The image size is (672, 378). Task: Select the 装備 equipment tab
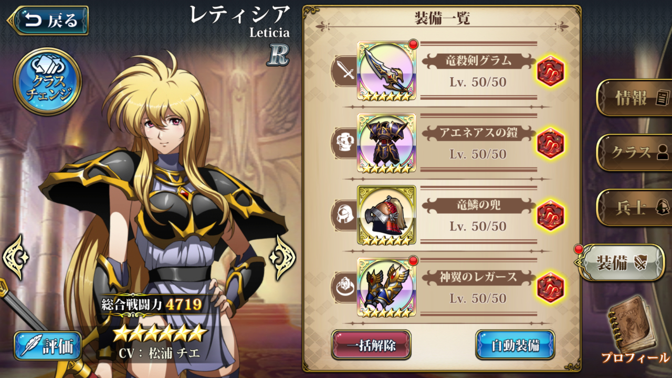[x=620, y=262]
